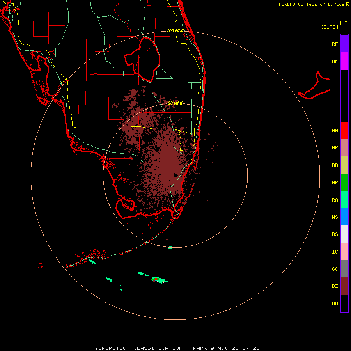Select the BD yellow legend swatch
Screen dimensions: 351x351
tap(344, 165)
